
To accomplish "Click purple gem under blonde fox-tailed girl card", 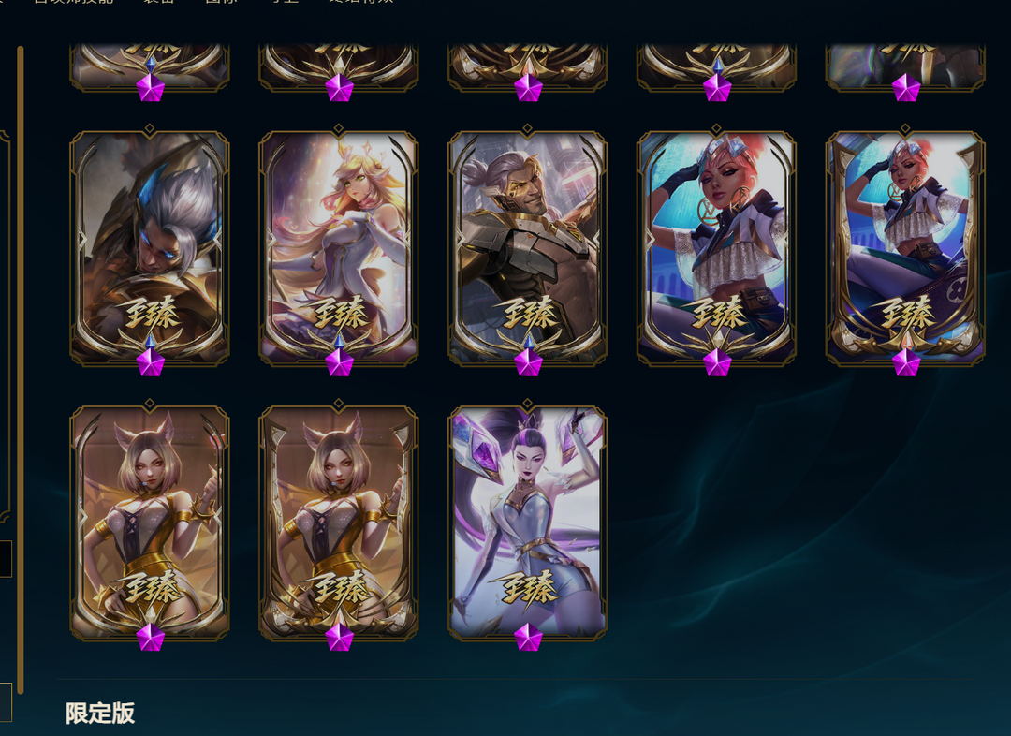I will pyautogui.click(x=339, y=361).
